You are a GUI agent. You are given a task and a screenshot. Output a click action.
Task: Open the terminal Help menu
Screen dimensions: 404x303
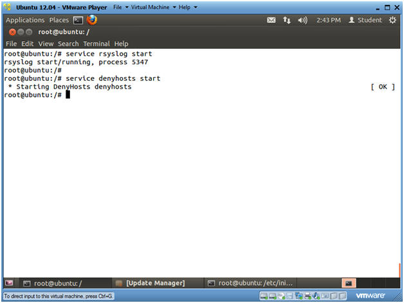pos(121,44)
